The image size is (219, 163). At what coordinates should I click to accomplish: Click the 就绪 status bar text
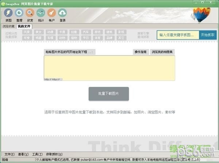(x=5, y=159)
